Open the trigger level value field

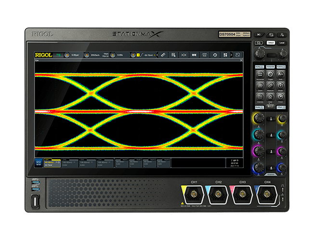(x=149, y=55)
